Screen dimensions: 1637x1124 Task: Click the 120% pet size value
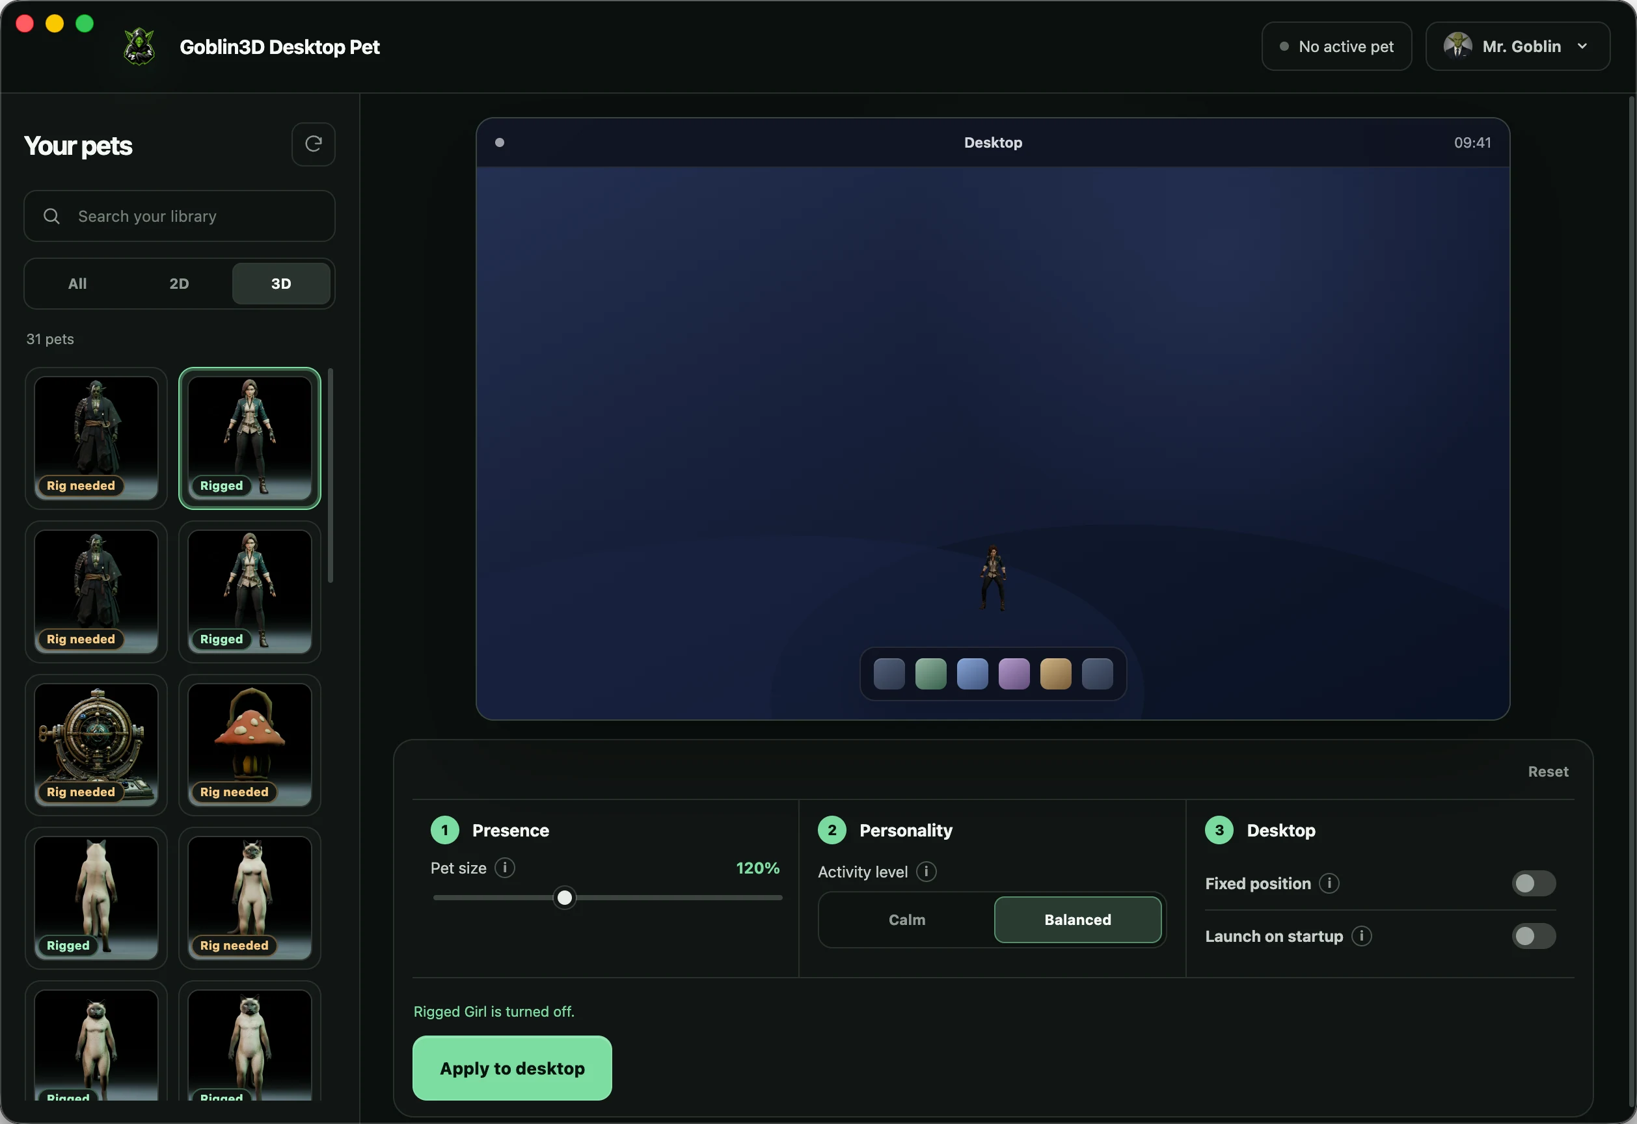tap(758, 868)
